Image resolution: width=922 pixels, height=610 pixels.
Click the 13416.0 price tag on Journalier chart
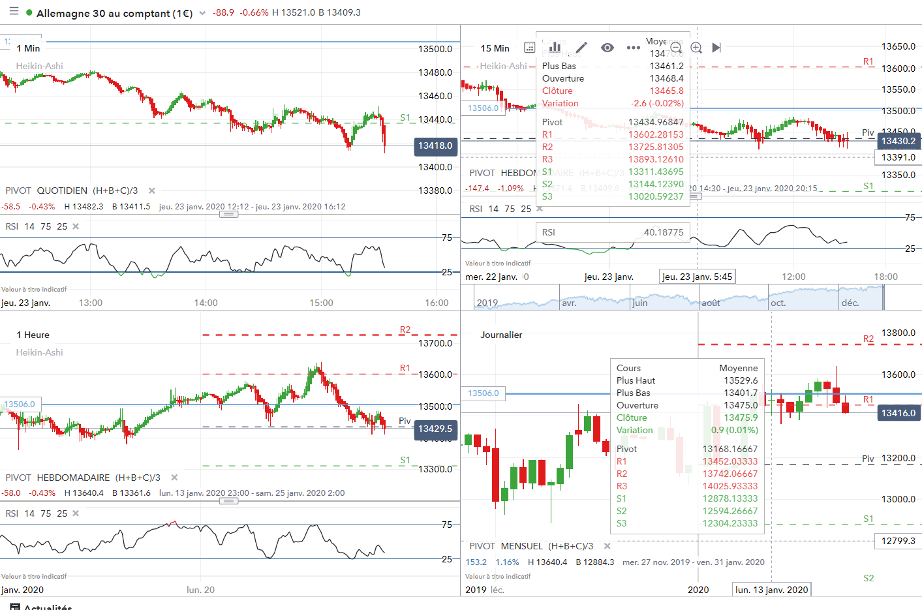pyautogui.click(x=899, y=413)
